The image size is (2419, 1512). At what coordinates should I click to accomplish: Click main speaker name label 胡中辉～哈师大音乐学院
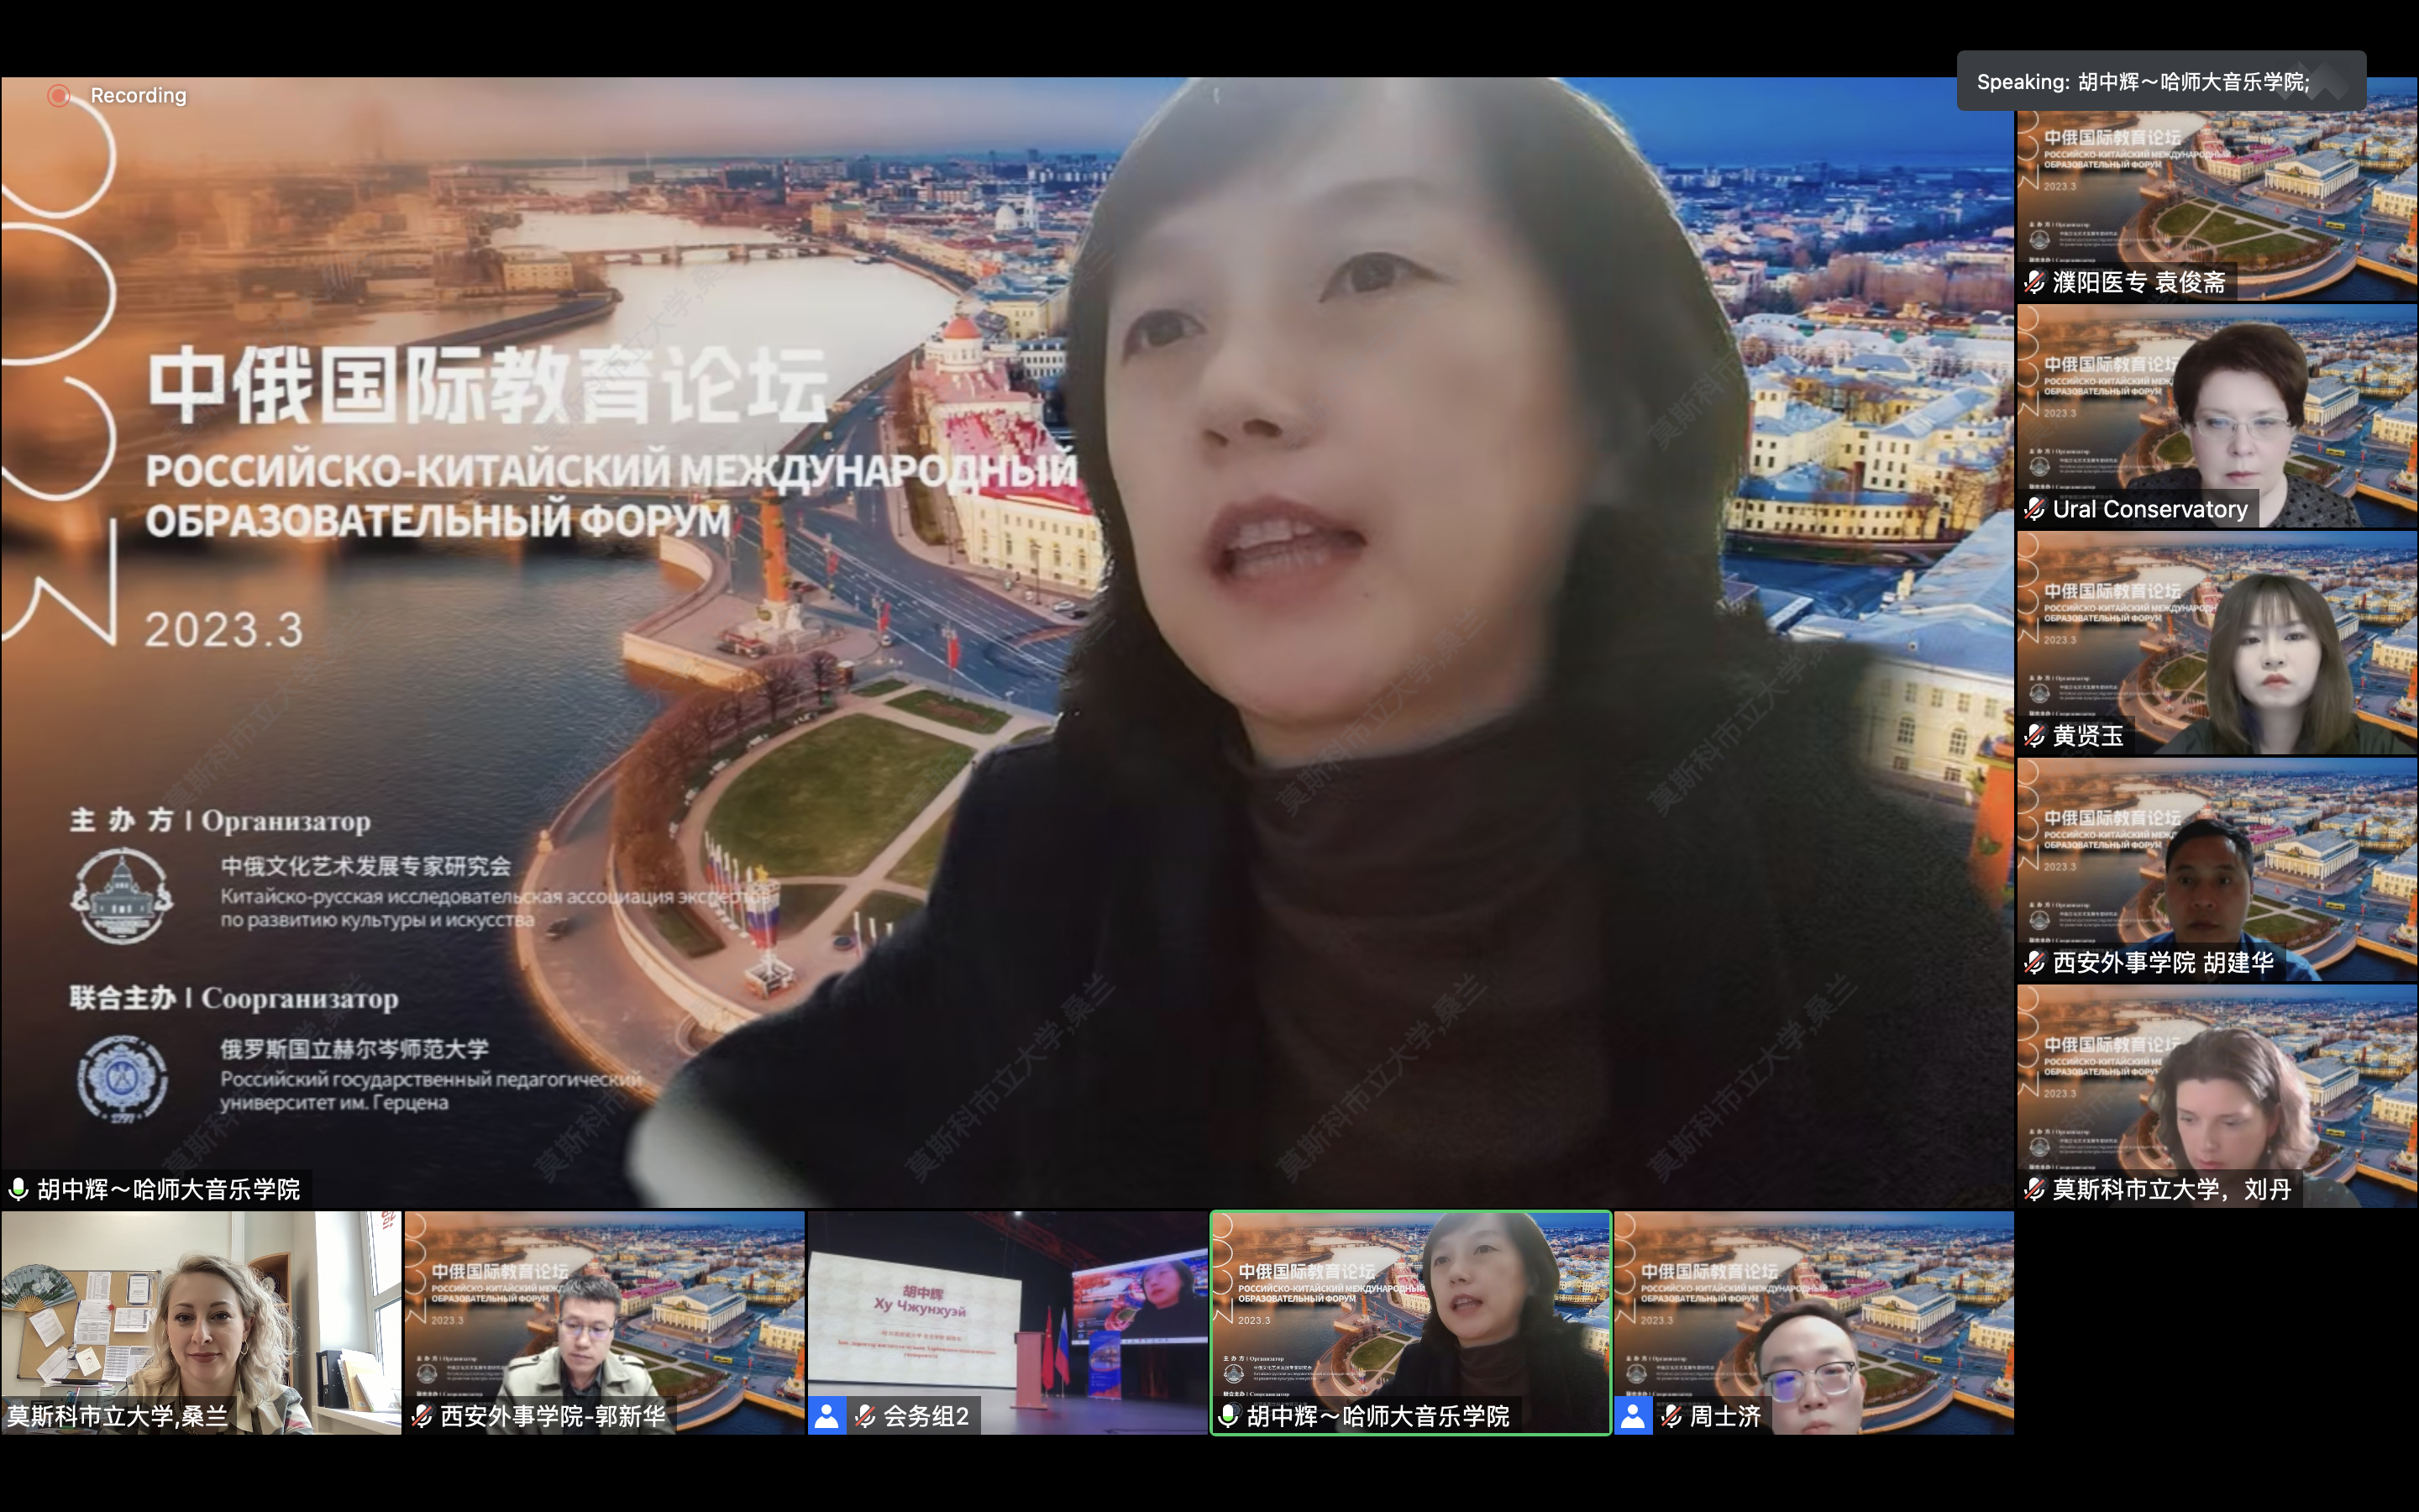(x=168, y=1190)
